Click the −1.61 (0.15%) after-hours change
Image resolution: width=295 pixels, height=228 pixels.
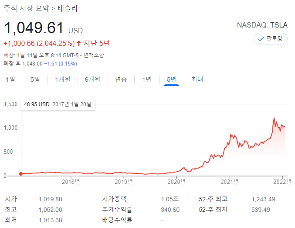pyautogui.click(x=61, y=64)
